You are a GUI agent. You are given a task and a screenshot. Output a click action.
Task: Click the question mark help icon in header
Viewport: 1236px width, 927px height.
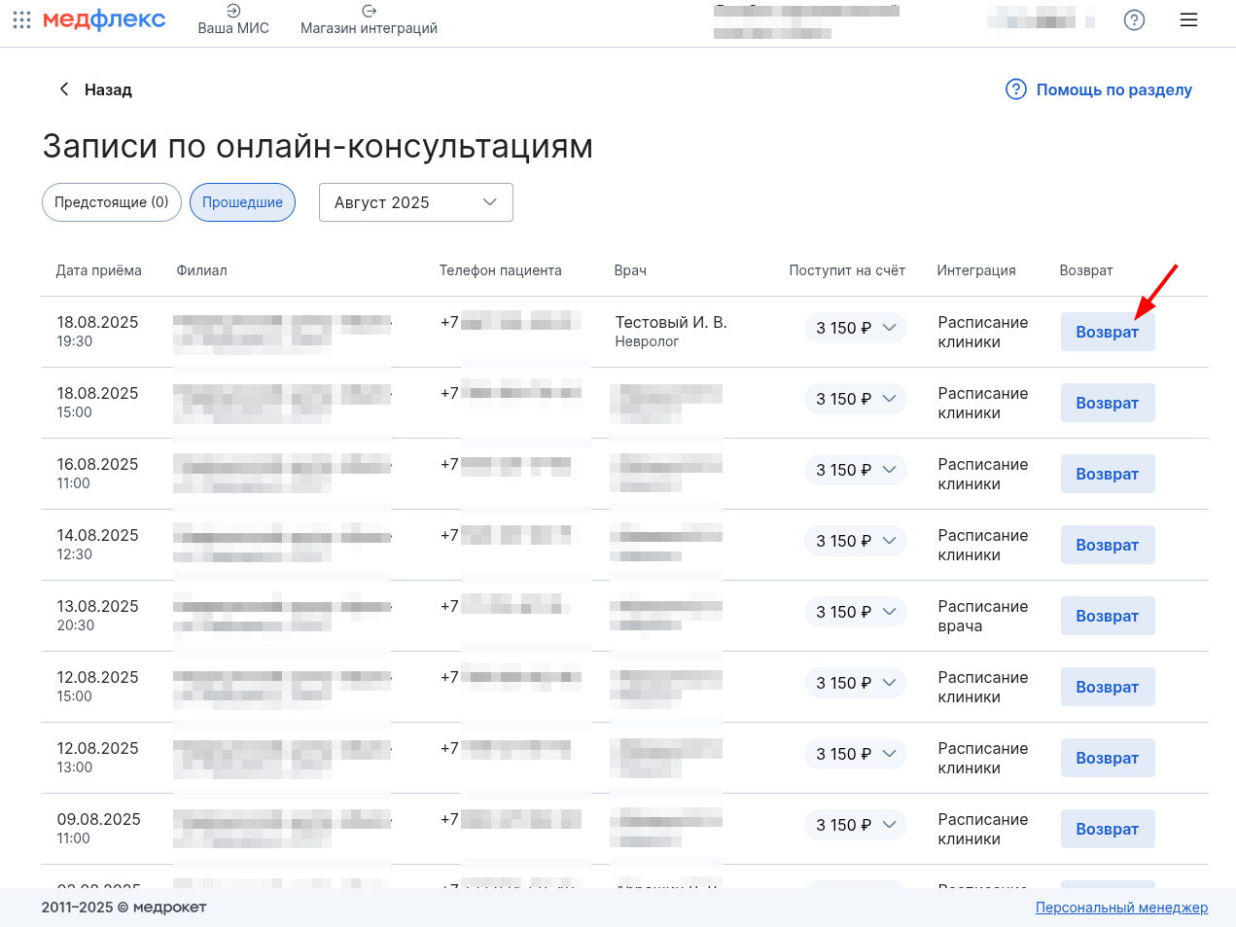(x=1134, y=19)
